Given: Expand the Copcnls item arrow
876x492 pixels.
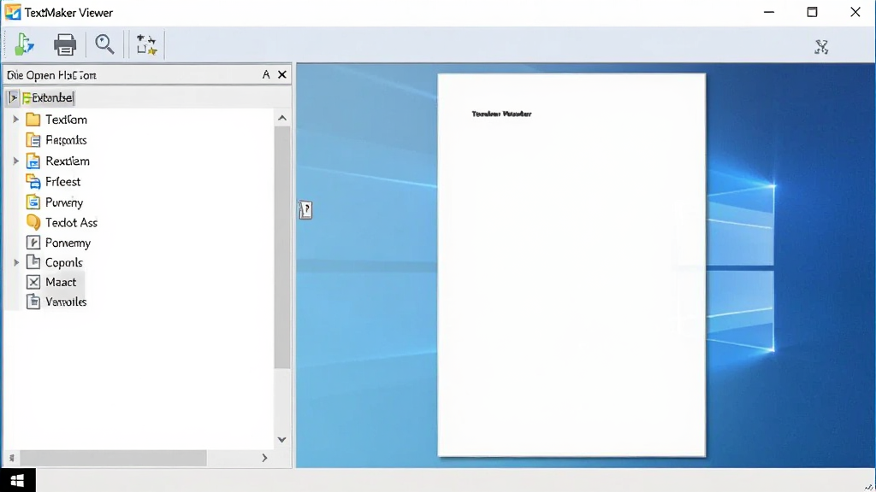Looking at the screenshot, I should (x=16, y=262).
